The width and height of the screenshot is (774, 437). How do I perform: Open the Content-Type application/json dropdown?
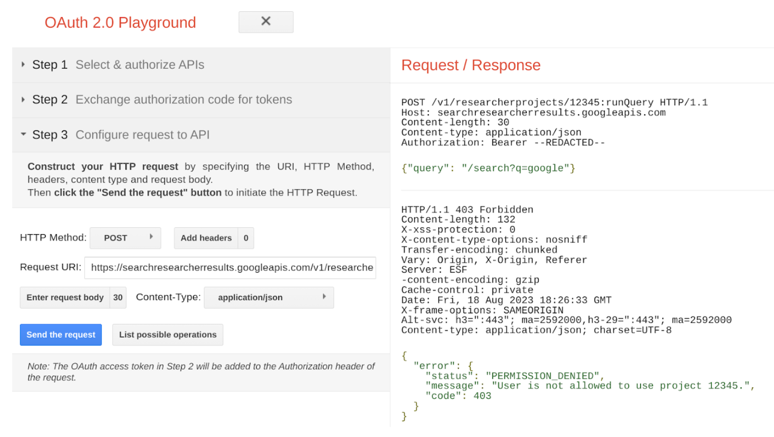269,297
